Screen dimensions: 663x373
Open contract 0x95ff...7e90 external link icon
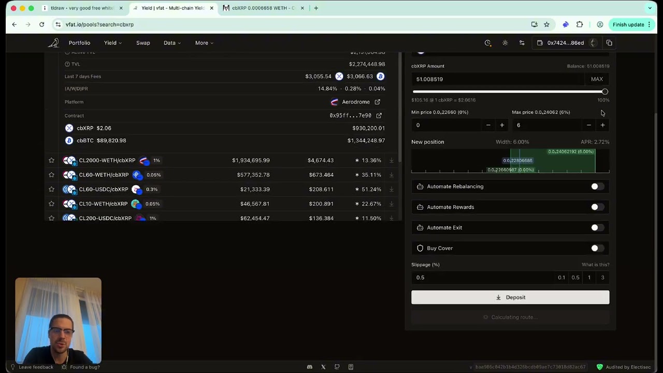379,116
